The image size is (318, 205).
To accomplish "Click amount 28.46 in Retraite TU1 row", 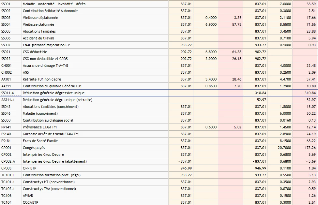I will click(237, 80).
